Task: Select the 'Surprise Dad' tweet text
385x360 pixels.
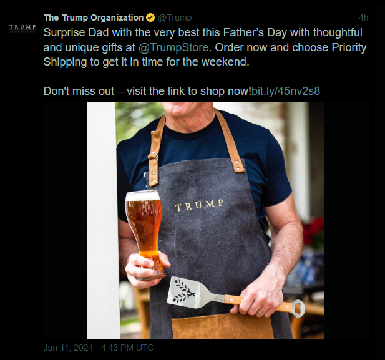Action: (x=205, y=47)
